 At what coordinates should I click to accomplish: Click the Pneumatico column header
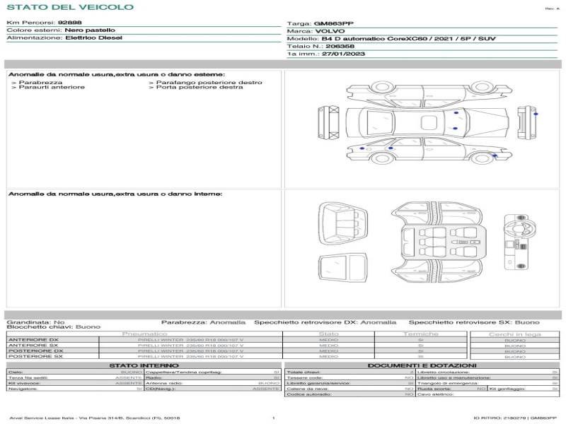pyautogui.click(x=144, y=334)
